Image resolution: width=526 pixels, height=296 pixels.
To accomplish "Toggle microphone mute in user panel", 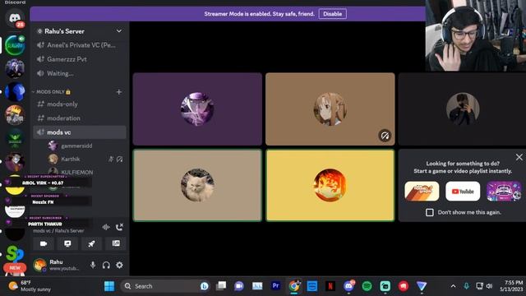I will (x=93, y=265).
